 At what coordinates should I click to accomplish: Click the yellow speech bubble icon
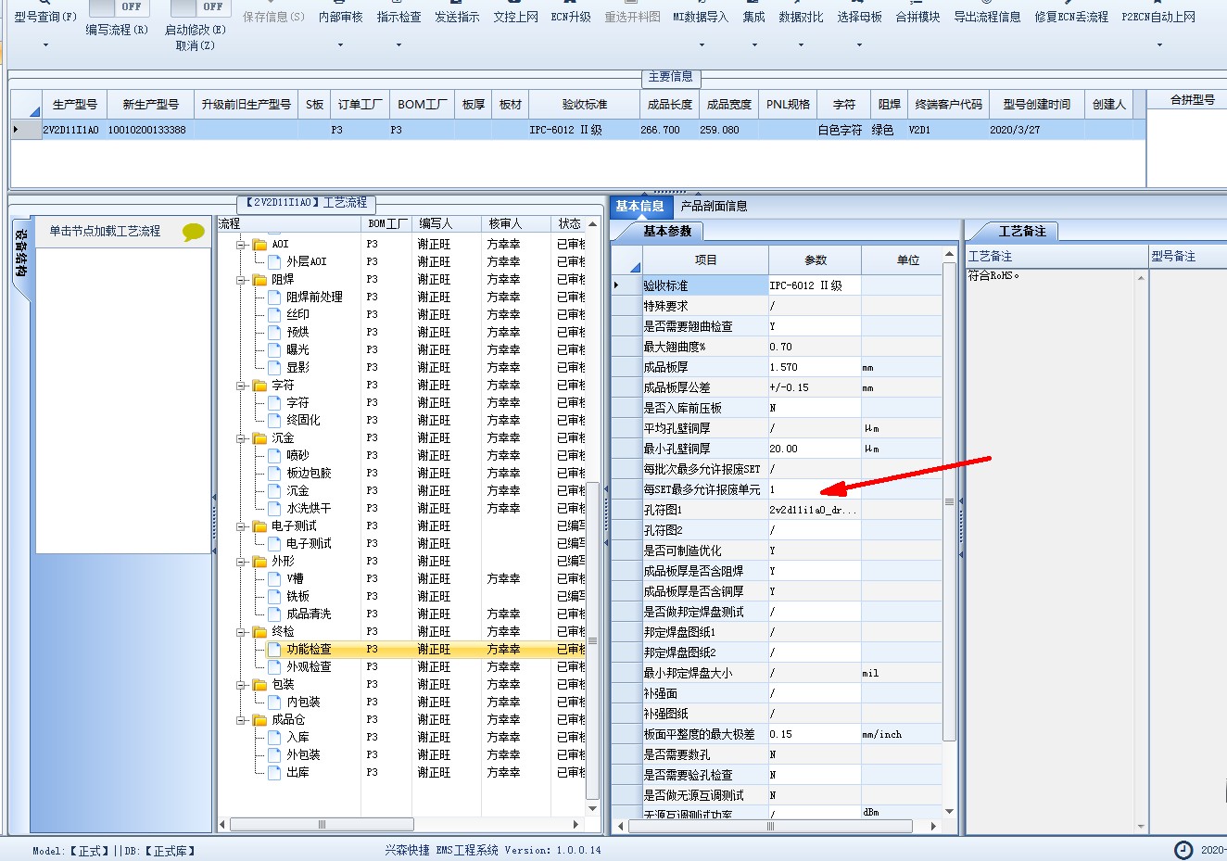click(x=193, y=232)
